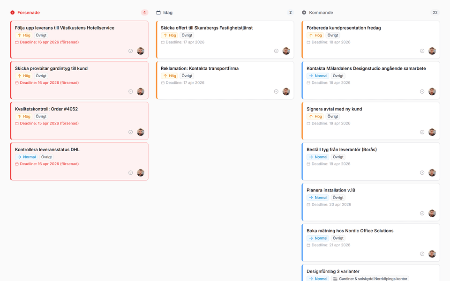The width and height of the screenshot is (450, 281).
Task: Mark Följa upp leverans Västkustens task complete
Action: point(131,51)
